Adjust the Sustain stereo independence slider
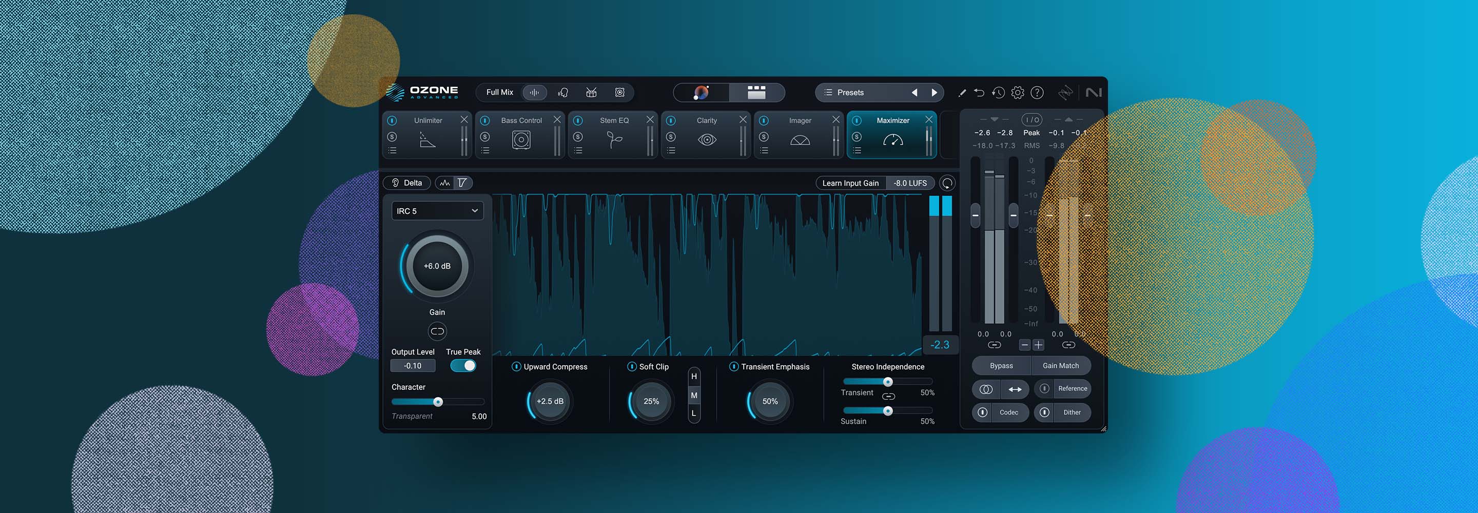1478x513 pixels. click(888, 410)
